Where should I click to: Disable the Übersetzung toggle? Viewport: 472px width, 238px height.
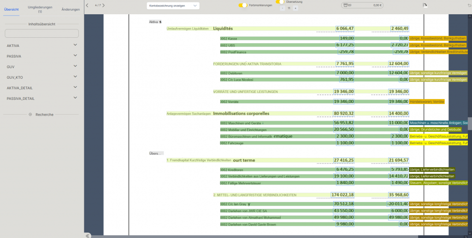(x=280, y=2)
